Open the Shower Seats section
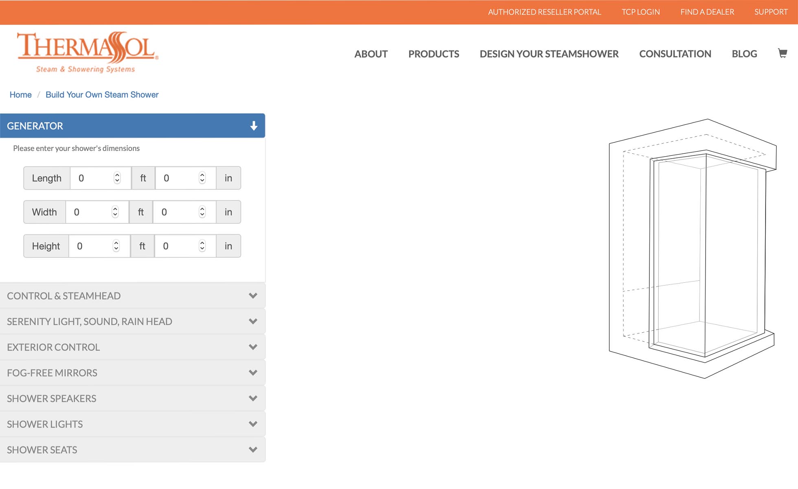 pos(132,450)
